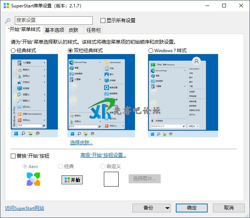The height and width of the screenshot is (218, 250).
Task: Choose the 经典样式 radio button
Action: click(x=13, y=50)
